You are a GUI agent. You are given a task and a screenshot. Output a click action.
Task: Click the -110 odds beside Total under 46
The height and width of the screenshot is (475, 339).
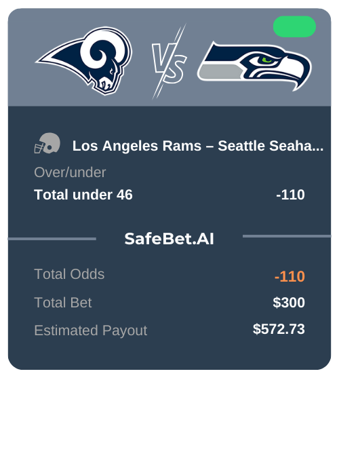pyautogui.click(x=290, y=195)
